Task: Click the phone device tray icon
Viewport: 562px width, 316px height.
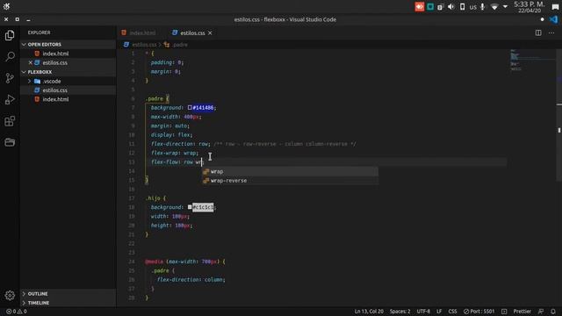Action: point(462,7)
